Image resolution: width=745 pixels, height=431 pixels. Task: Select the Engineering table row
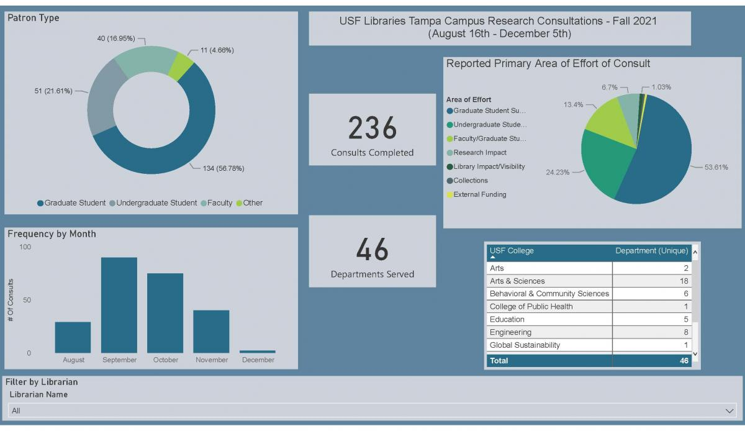(589, 332)
